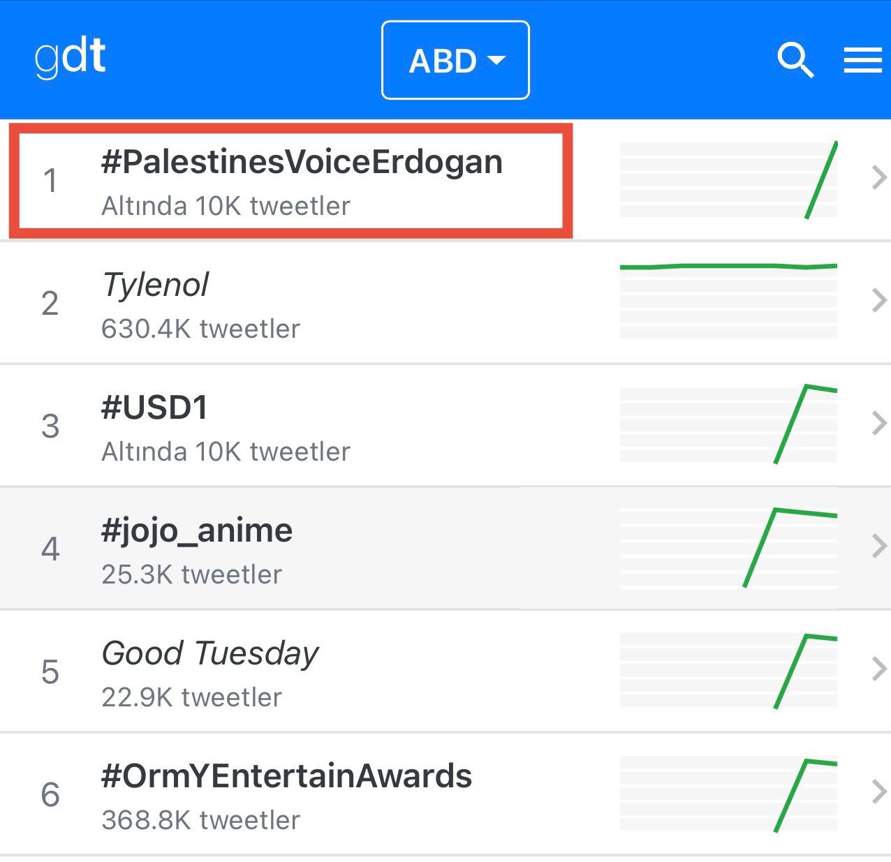Click the #jojo_anime trend sparkline chart
891x862 pixels.
pyautogui.click(x=728, y=547)
